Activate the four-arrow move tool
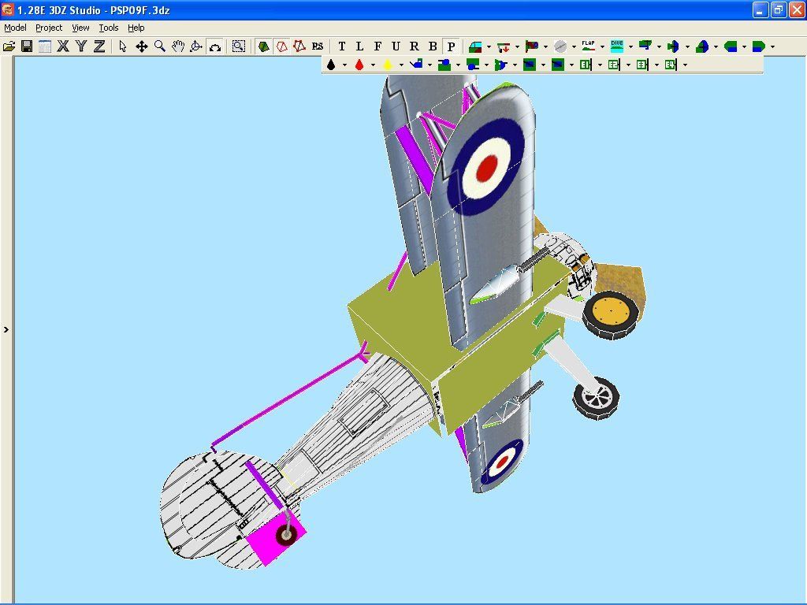Screen dimensions: 807x605 141,46
